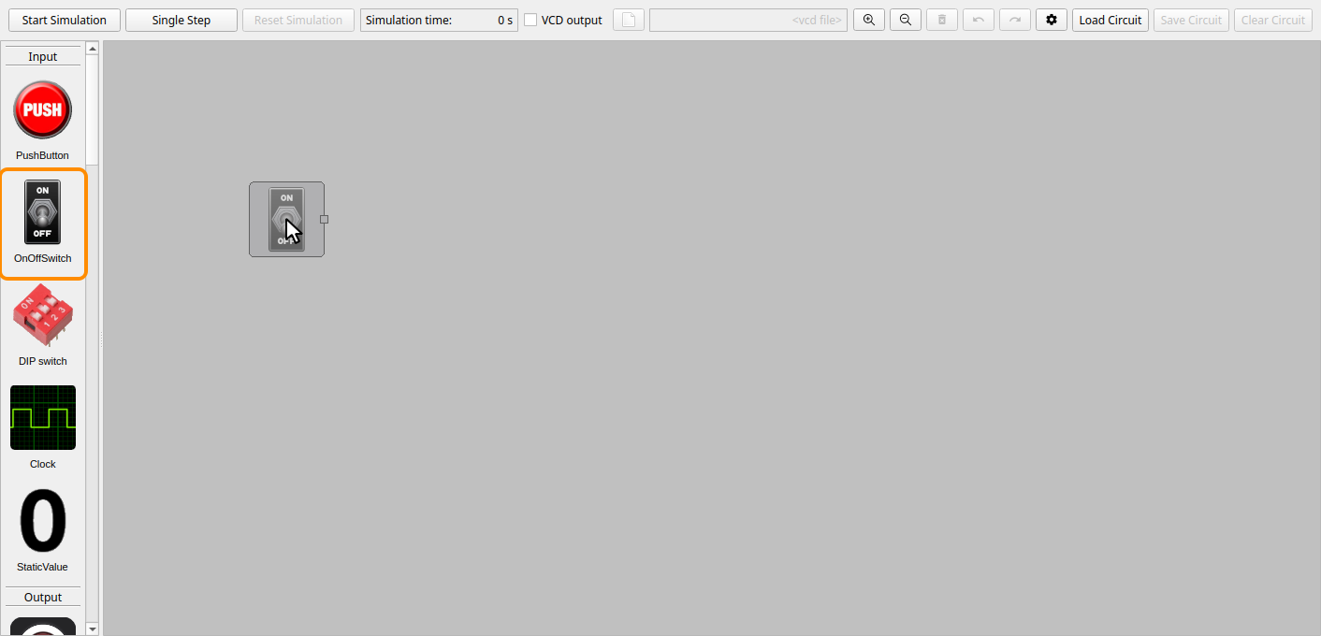Screen dimensions: 1321x636
Task: Zoom in on the circuit canvas
Action: click(869, 20)
